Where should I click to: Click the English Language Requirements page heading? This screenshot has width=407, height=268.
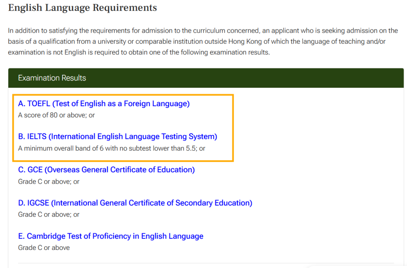pos(83,8)
